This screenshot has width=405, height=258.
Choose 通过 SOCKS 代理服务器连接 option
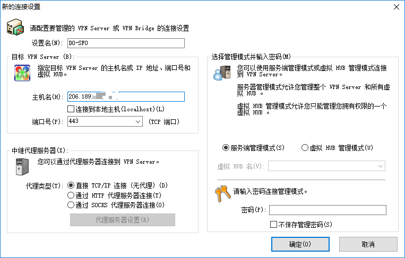coord(71,204)
